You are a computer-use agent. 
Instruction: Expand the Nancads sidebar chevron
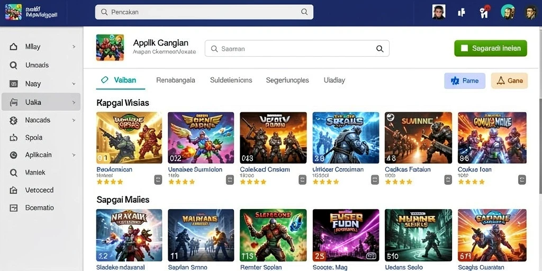(74, 120)
